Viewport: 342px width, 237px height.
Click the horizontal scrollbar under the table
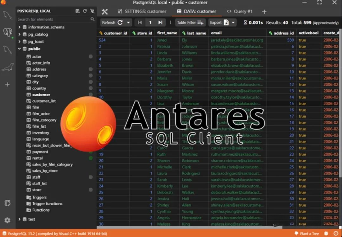point(190,227)
